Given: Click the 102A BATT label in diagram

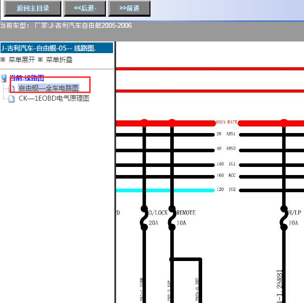Looking at the screenshot, I should pyautogui.click(x=226, y=122).
